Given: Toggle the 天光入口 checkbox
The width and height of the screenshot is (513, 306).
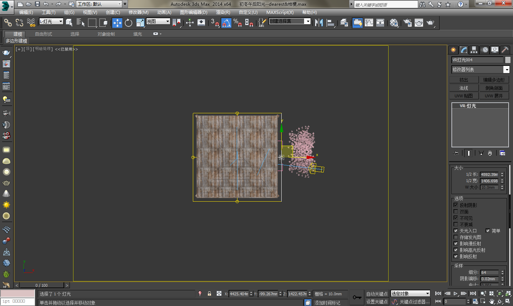Looking at the screenshot, I should (456, 231).
